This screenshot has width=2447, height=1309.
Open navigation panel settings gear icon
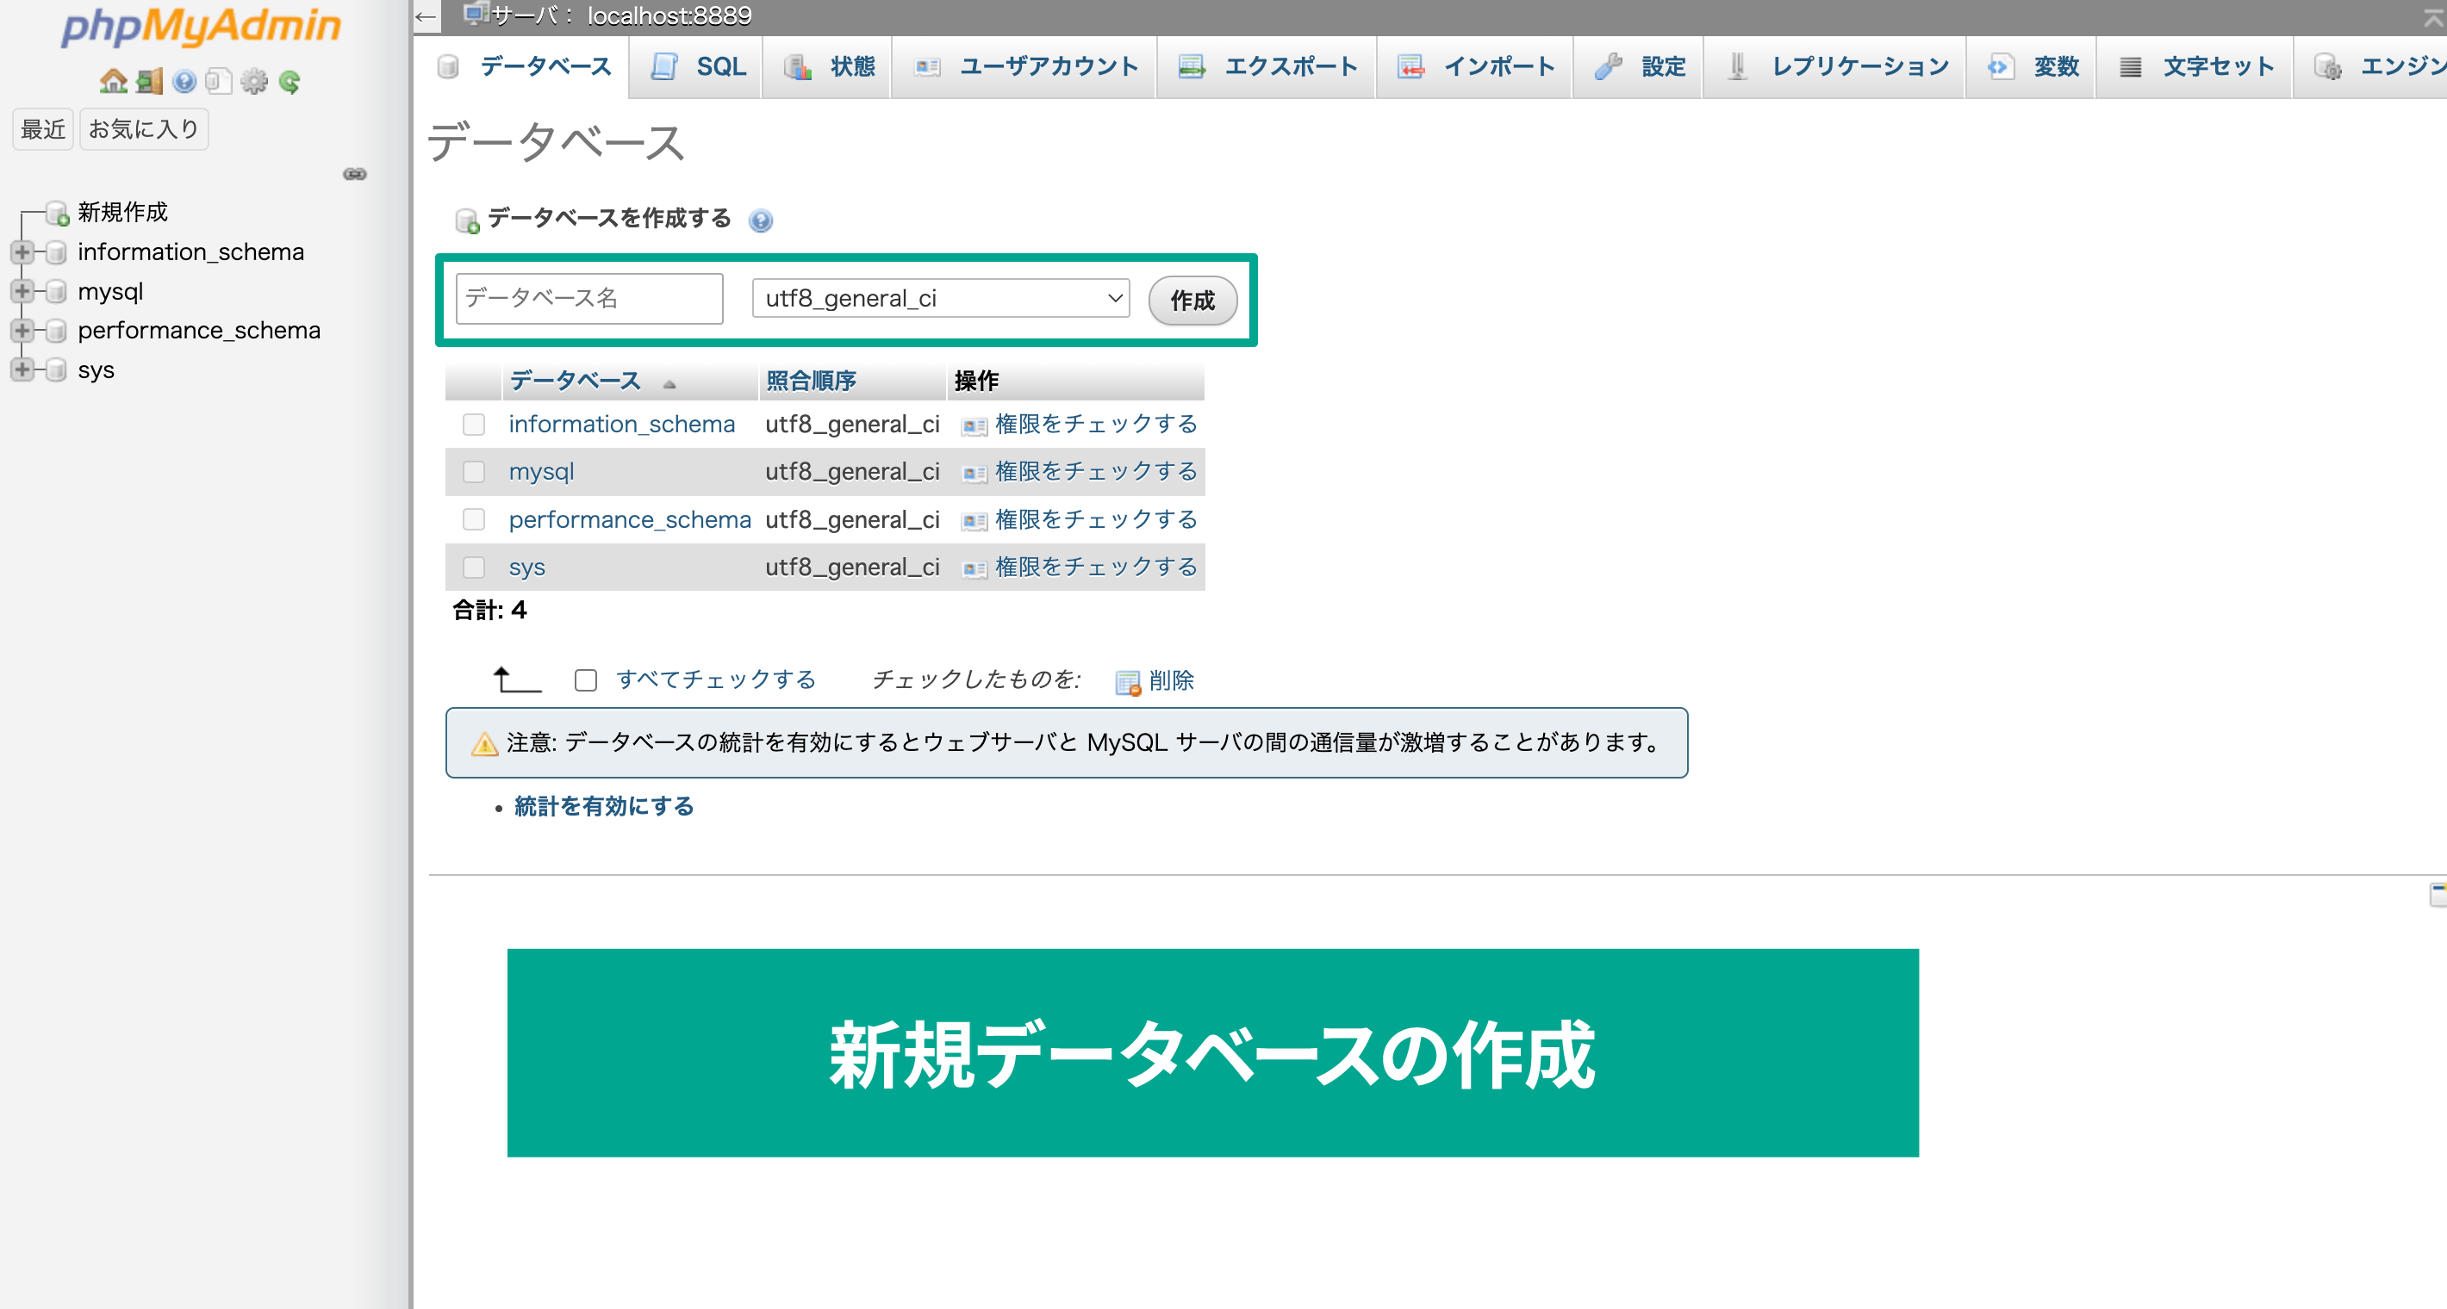point(253,82)
